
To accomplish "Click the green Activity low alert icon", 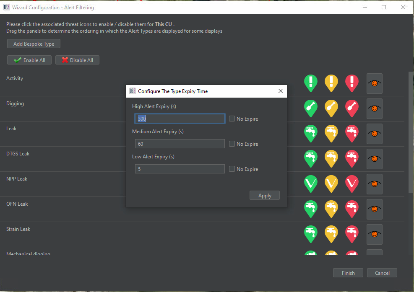I will (310, 82).
